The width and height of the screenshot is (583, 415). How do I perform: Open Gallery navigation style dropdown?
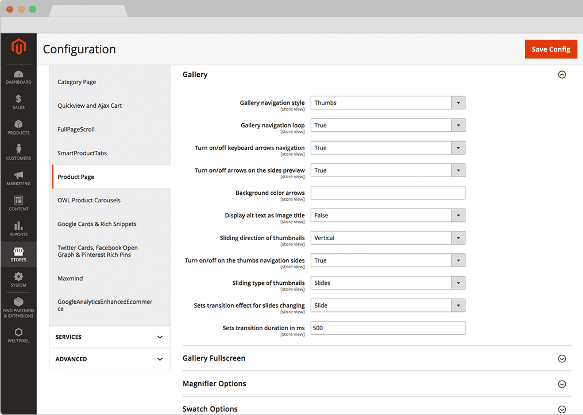[x=388, y=103]
